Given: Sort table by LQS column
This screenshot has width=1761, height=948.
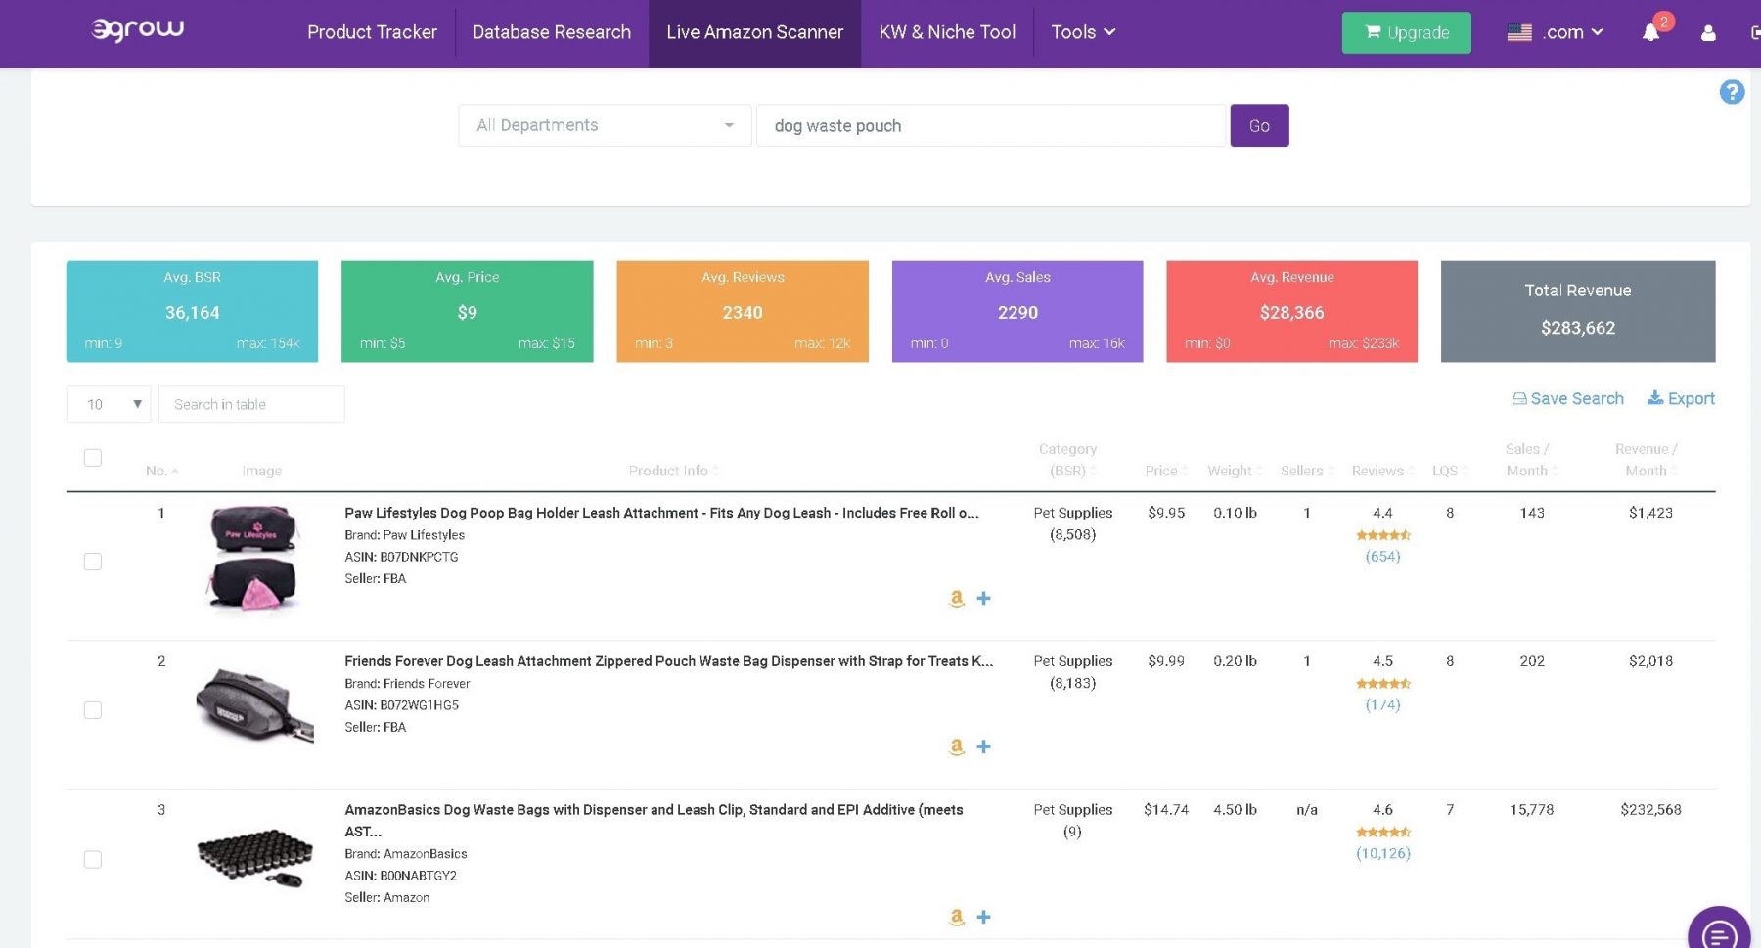Looking at the screenshot, I should [x=1451, y=471].
